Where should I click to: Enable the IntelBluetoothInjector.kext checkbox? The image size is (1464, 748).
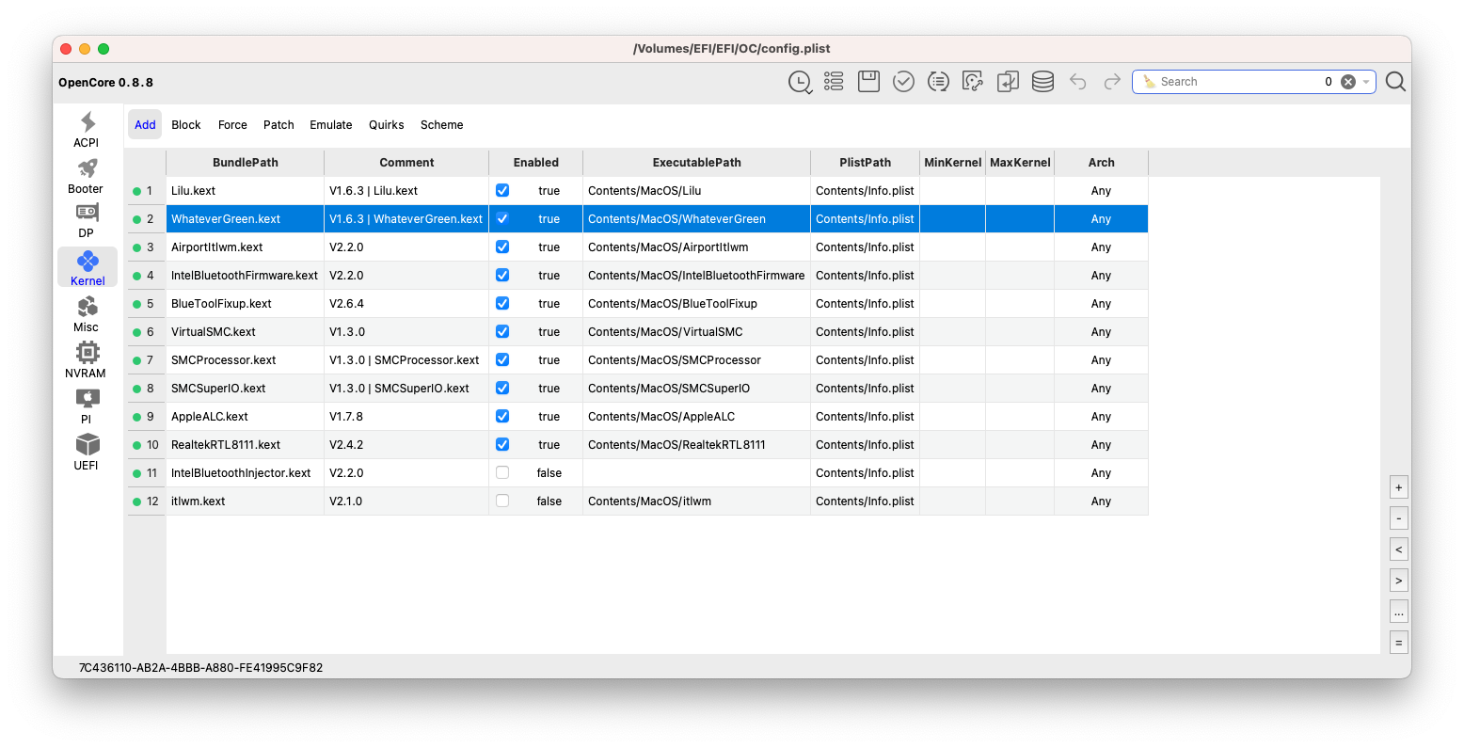pos(502,473)
